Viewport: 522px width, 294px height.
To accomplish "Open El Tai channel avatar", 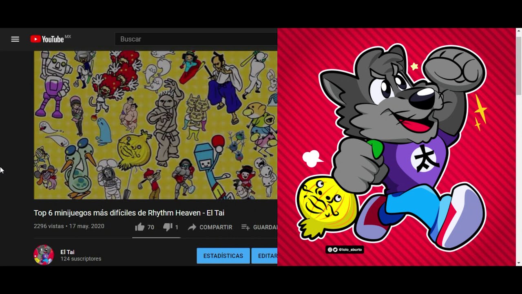I will (44, 255).
